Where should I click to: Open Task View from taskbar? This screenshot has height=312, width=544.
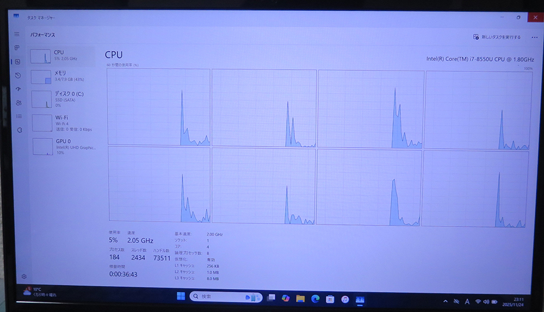point(271,297)
